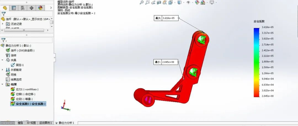Click the 安全系数 legend title
Screen dimensions: 298x126
(259, 21)
